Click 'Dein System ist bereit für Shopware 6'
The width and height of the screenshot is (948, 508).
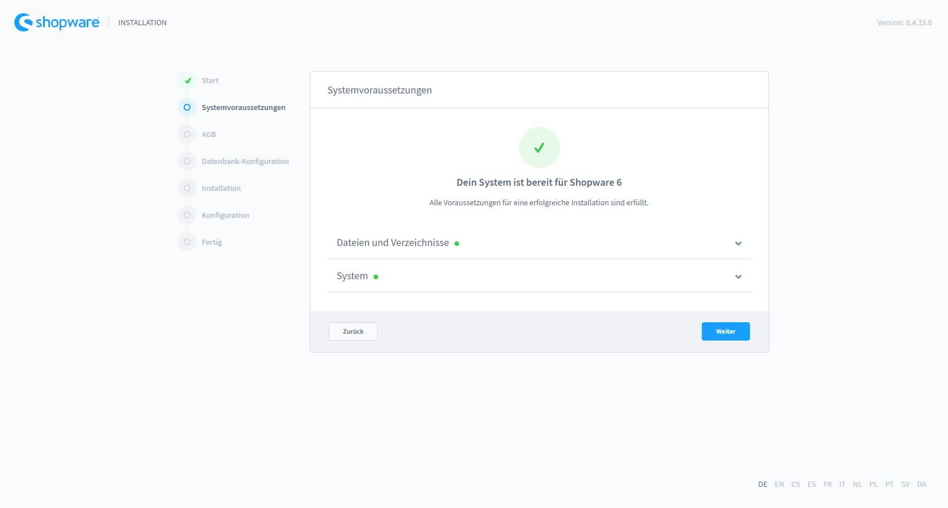tap(539, 182)
